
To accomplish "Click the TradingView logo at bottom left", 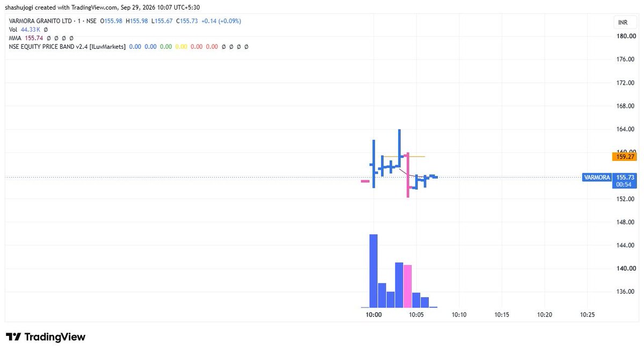I will click(46, 337).
